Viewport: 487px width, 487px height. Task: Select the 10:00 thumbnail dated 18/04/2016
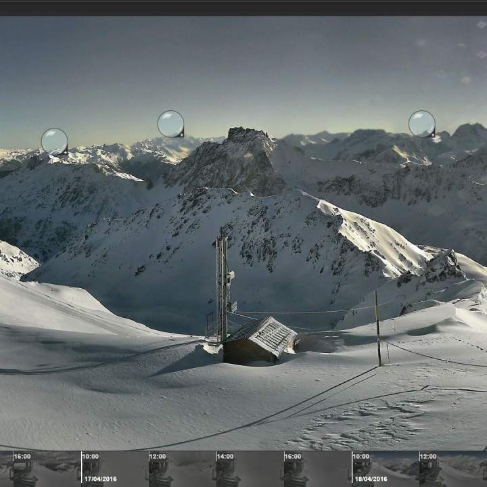pos(386,469)
